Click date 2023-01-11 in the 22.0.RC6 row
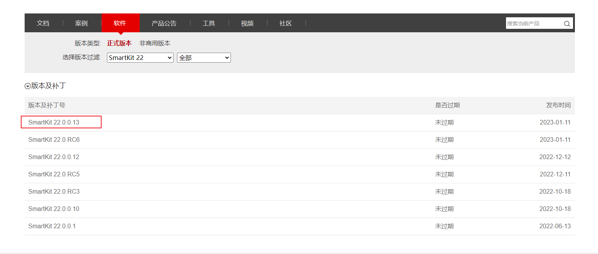This screenshot has width=598, height=254. 555,140
